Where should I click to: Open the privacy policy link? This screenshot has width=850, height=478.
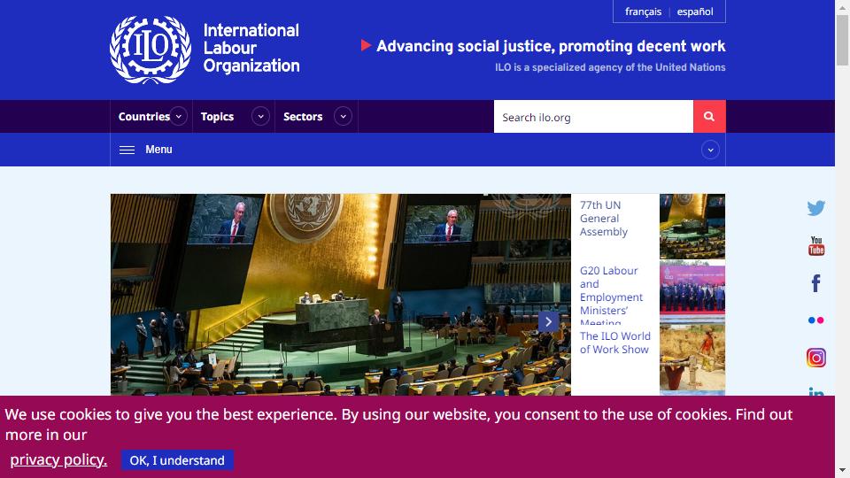pos(58,459)
